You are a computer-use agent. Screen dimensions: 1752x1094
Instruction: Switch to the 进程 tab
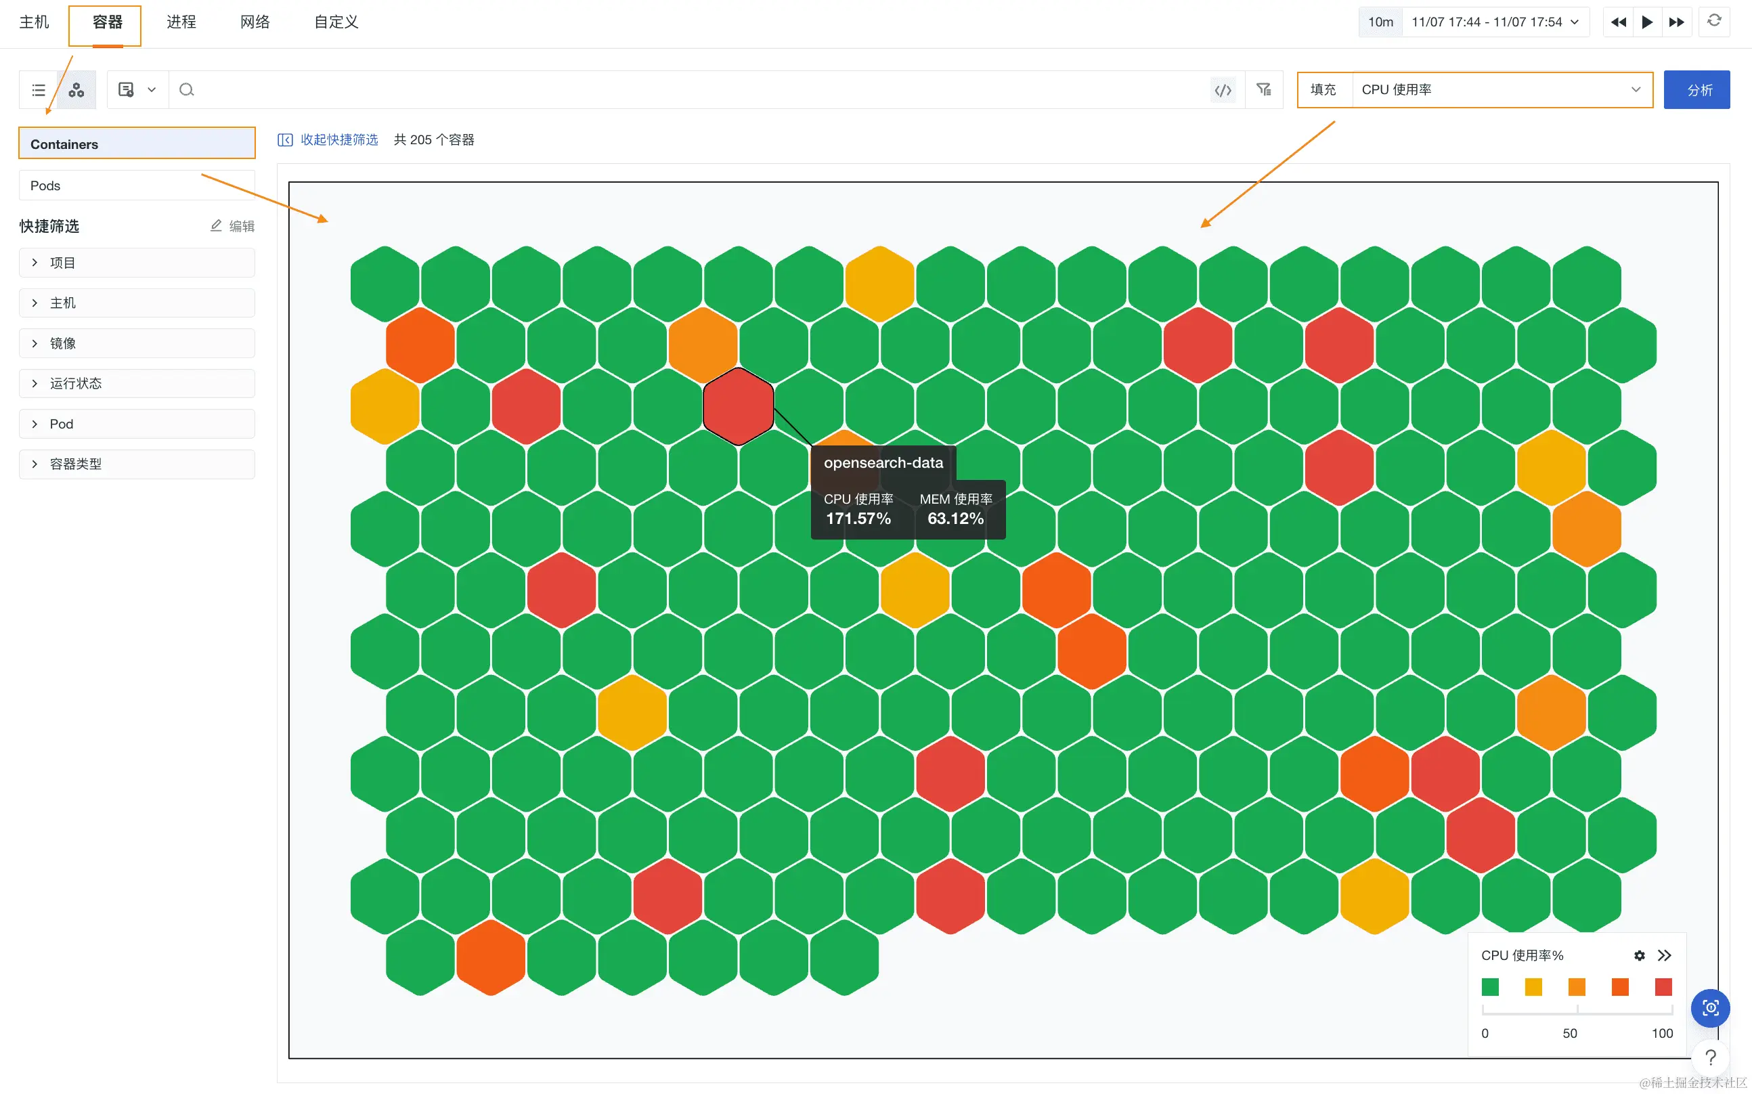click(x=181, y=22)
